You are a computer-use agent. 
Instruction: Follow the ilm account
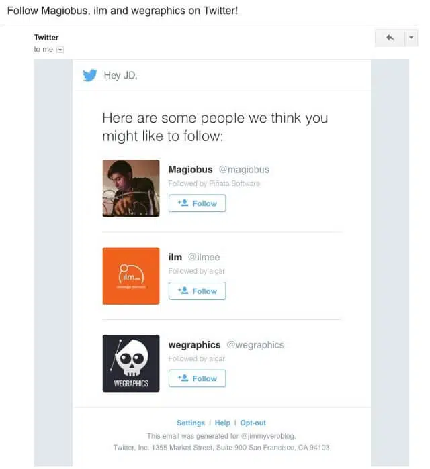tap(197, 291)
